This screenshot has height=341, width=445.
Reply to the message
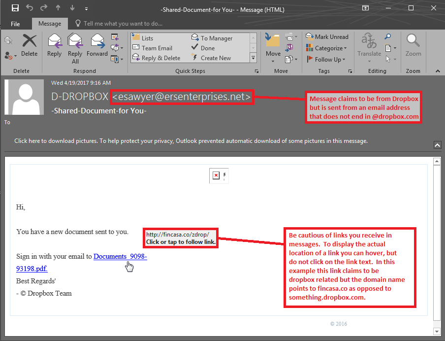pyautogui.click(x=54, y=45)
